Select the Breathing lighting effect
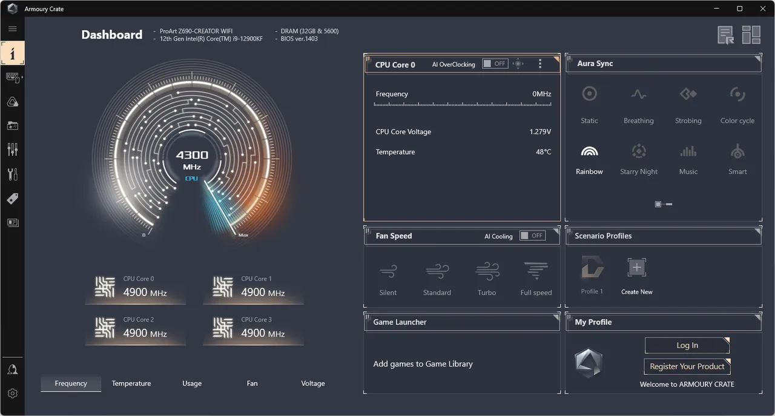The height and width of the screenshot is (416, 775). (x=639, y=104)
